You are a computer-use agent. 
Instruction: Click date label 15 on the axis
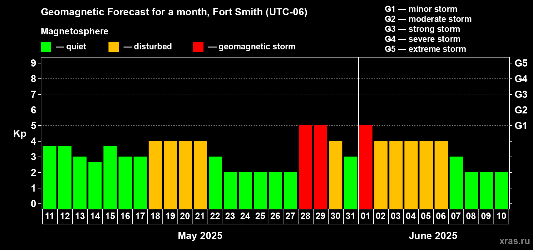[x=110, y=216]
